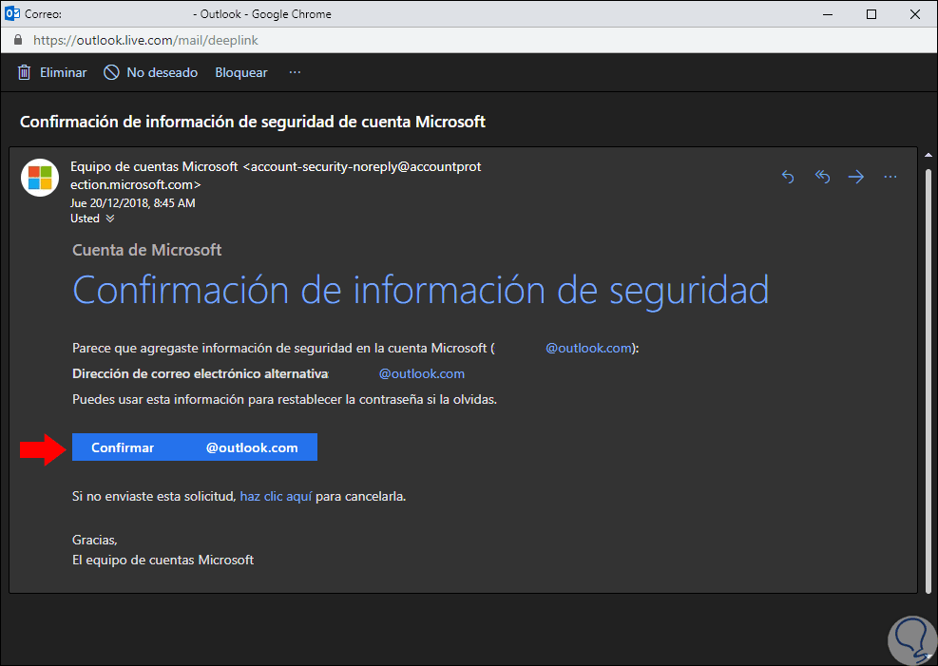Click the Outlook icon in title bar
This screenshot has height=666, width=938.
[x=12, y=13]
